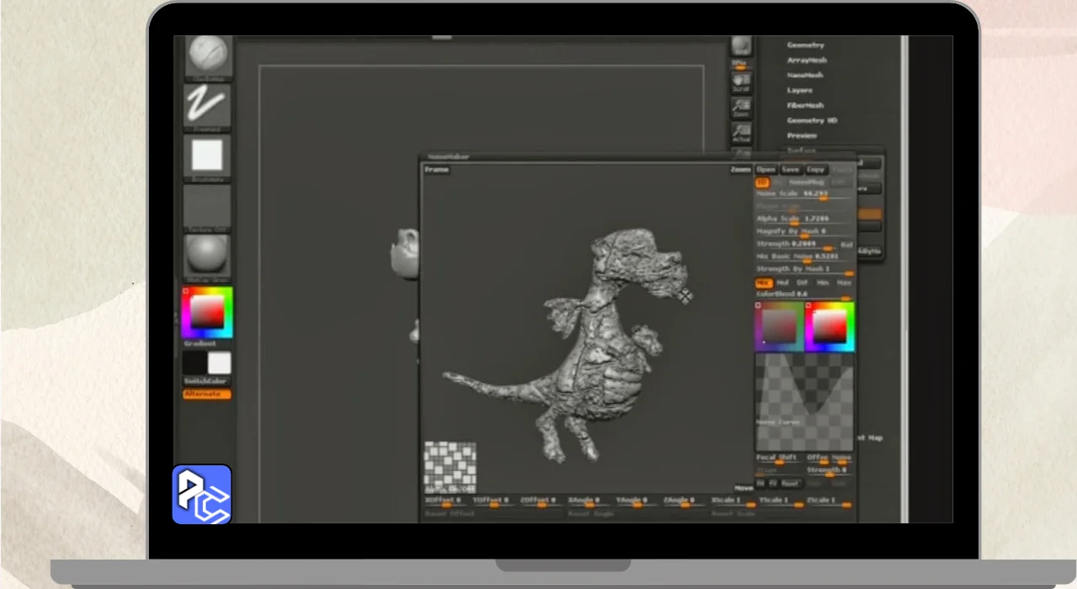Adjust the YAngle slider
The image size is (1077, 589).
637,501
